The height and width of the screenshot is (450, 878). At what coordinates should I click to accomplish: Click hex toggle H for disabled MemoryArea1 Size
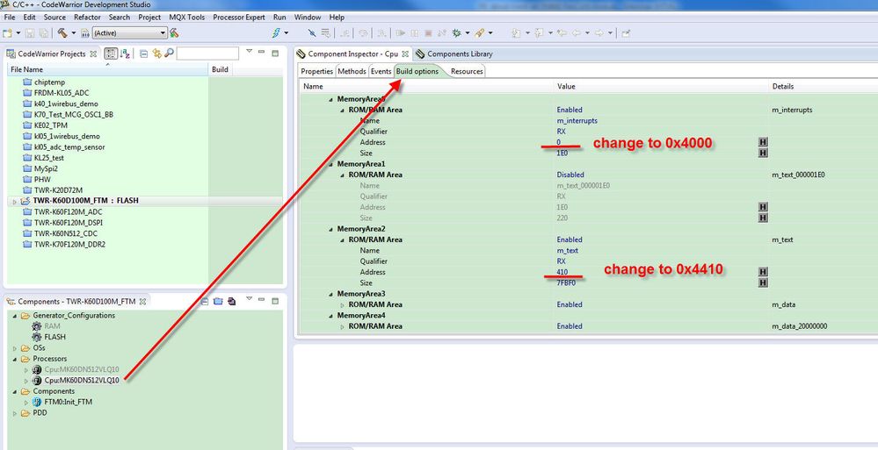coord(763,218)
